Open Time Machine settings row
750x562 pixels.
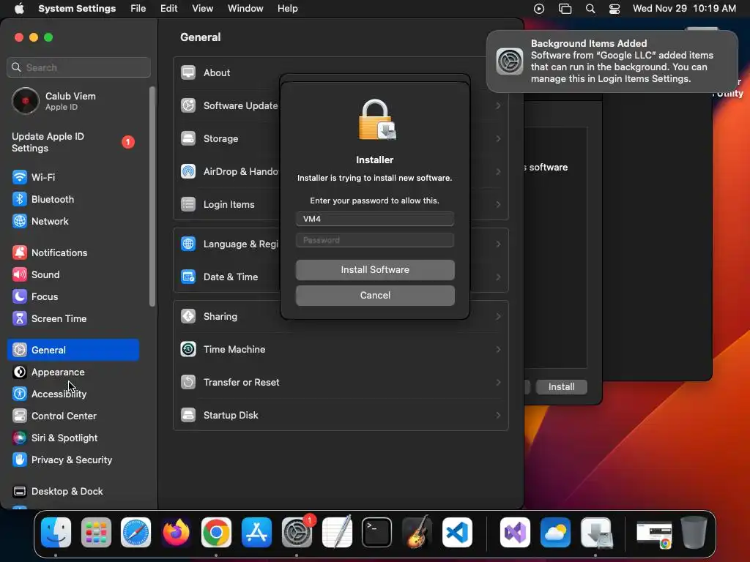(x=341, y=349)
